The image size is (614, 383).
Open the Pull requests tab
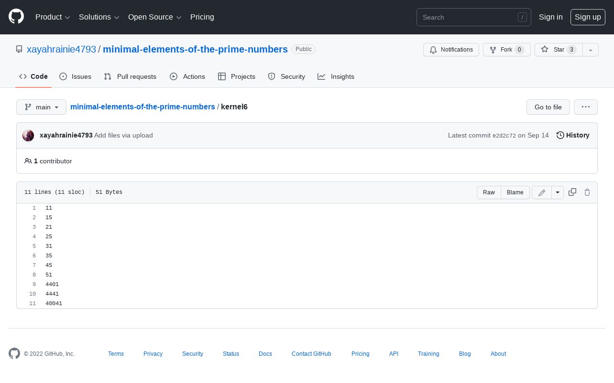tap(130, 76)
